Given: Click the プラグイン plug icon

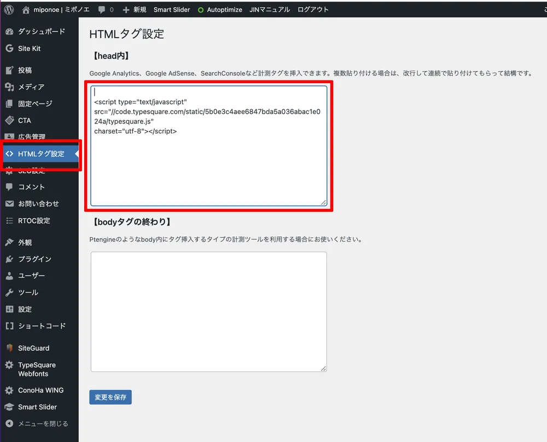Looking at the screenshot, I should pyautogui.click(x=9, y=259).
